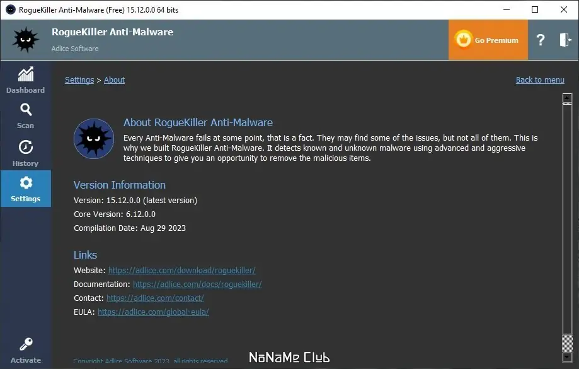Open the Scan section magnifier icon
The height and width of the screenshot is (369, 579).
pos(26,110)
